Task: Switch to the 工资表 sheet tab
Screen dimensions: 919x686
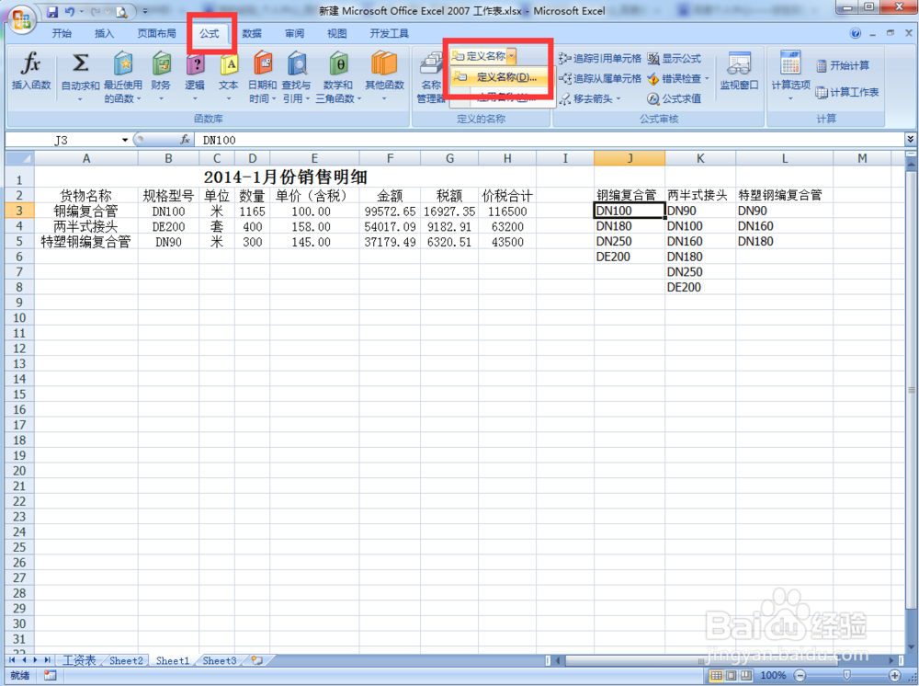Action: click(79, 660)
